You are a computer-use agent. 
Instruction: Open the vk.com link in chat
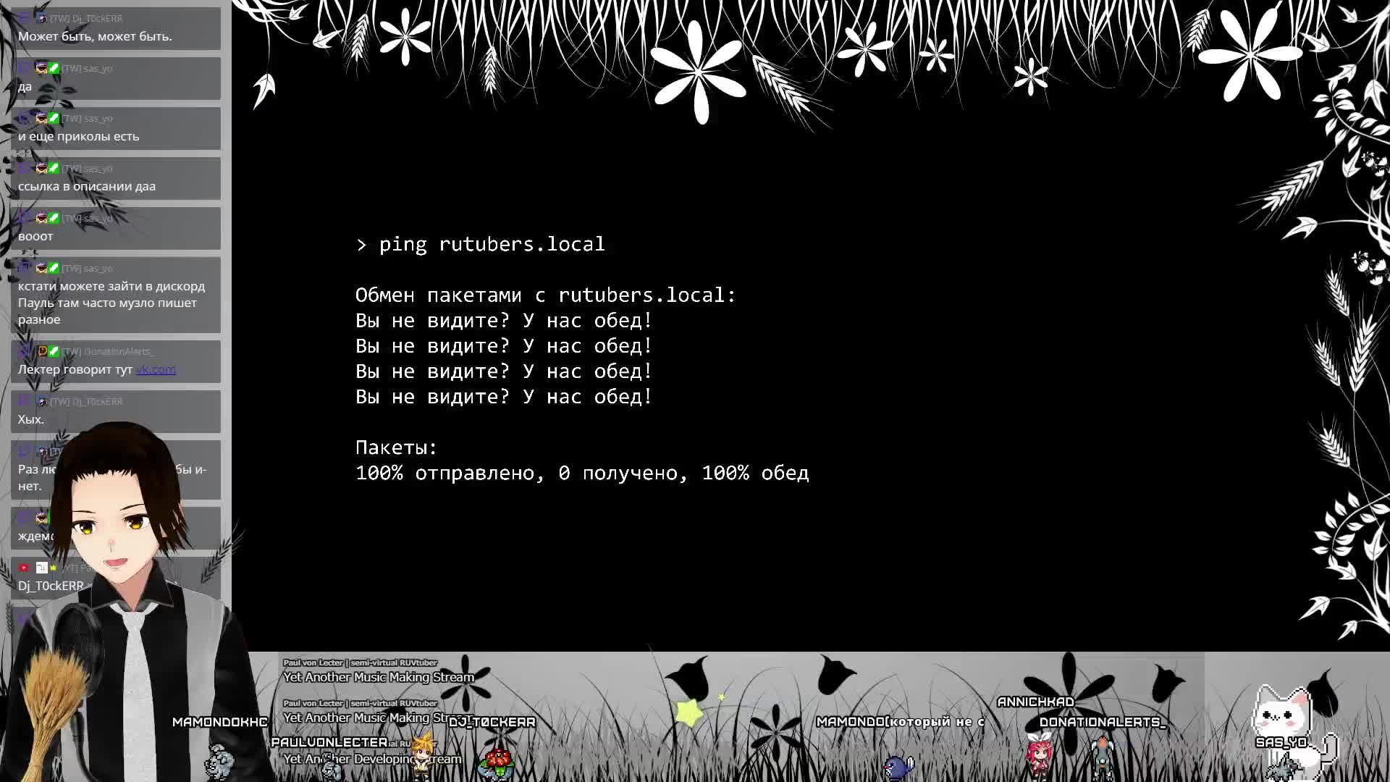tap(156, 369)
